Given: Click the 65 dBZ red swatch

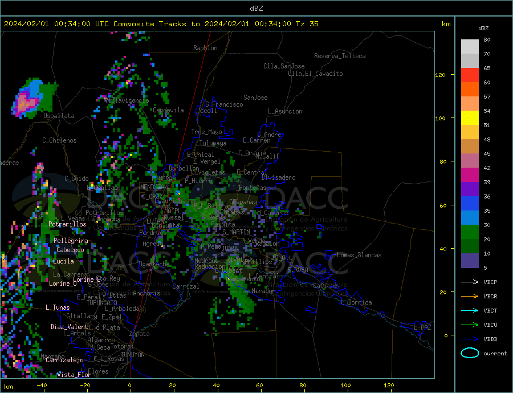Looking at the screenshot, I should 470,75.
